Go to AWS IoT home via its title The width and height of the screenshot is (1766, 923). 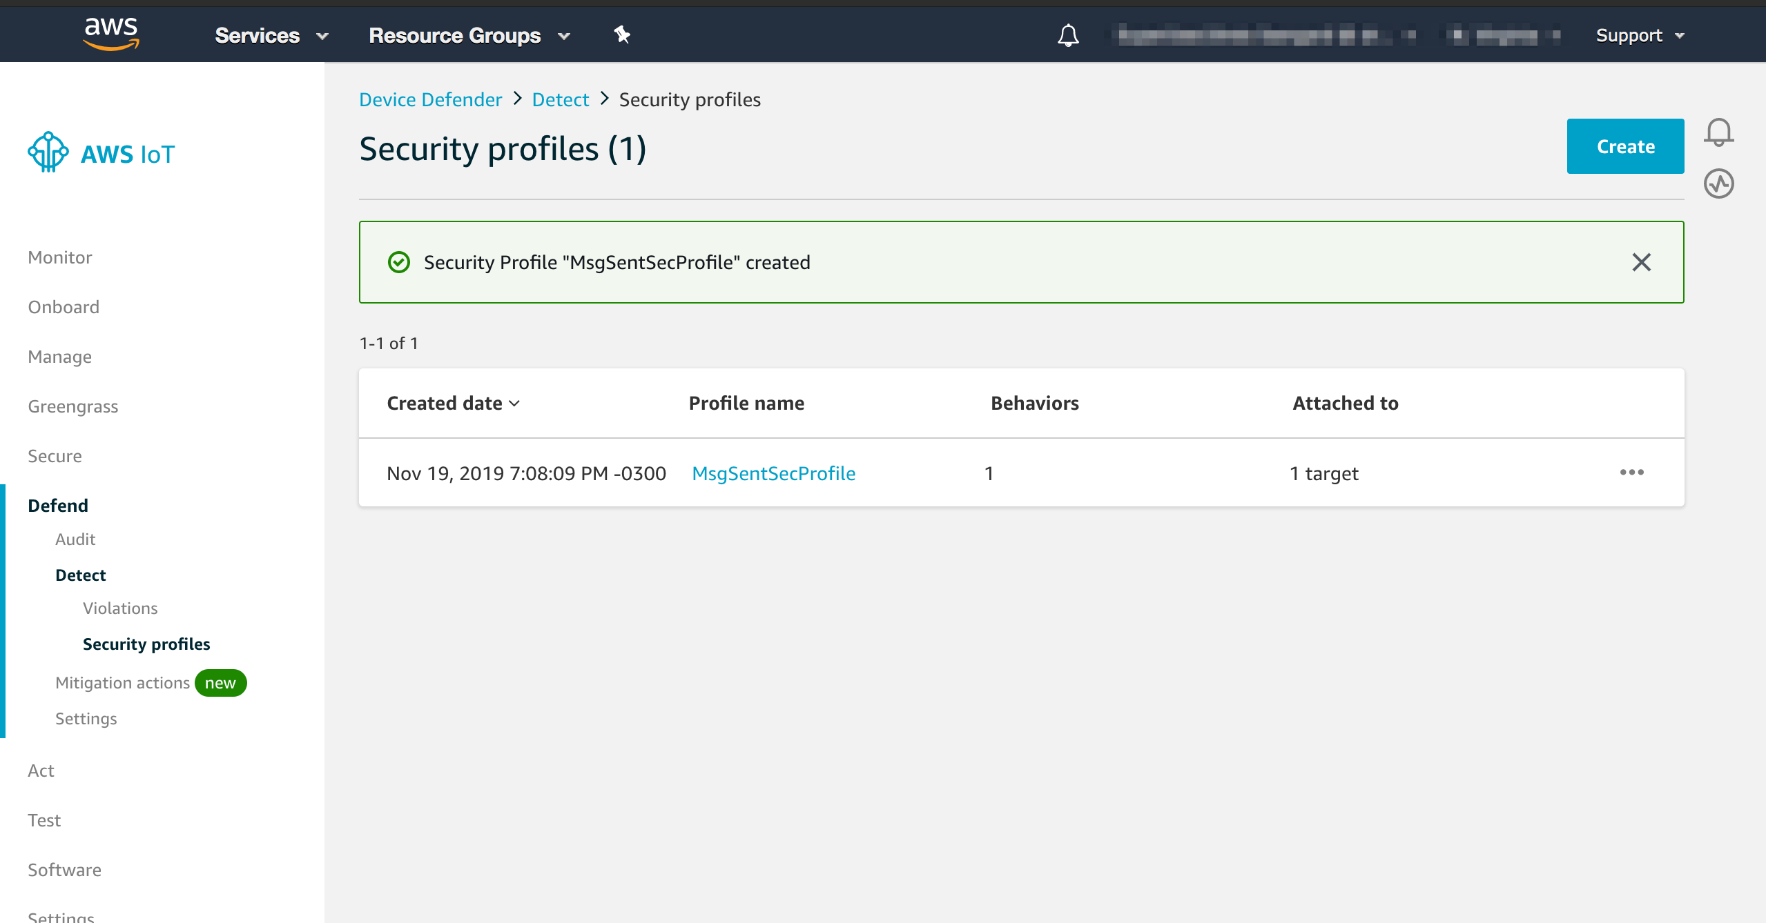click(x=128, y=154)
